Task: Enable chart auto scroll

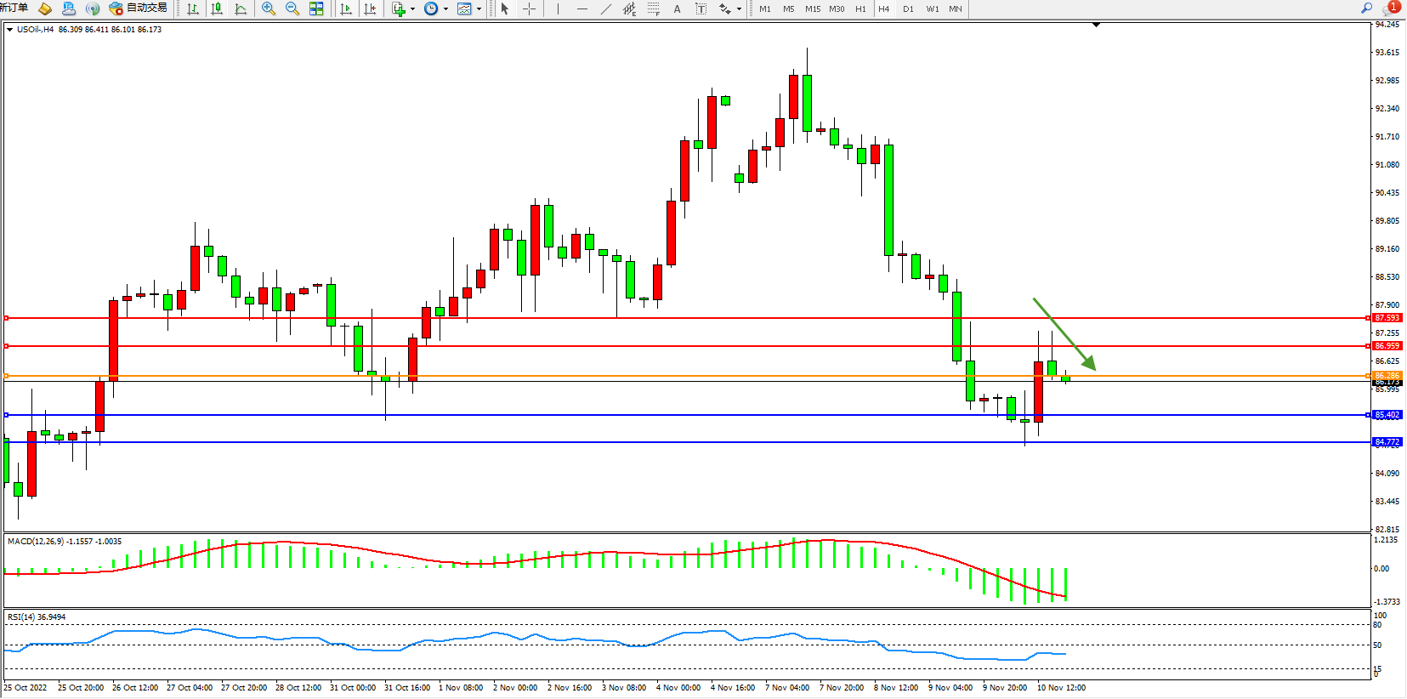Action: [346, 9]
